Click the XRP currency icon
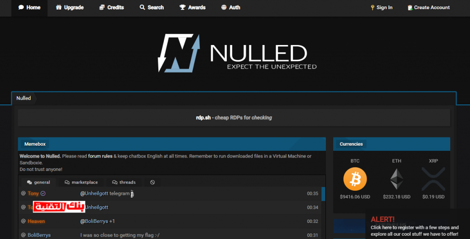 point(433,179)
